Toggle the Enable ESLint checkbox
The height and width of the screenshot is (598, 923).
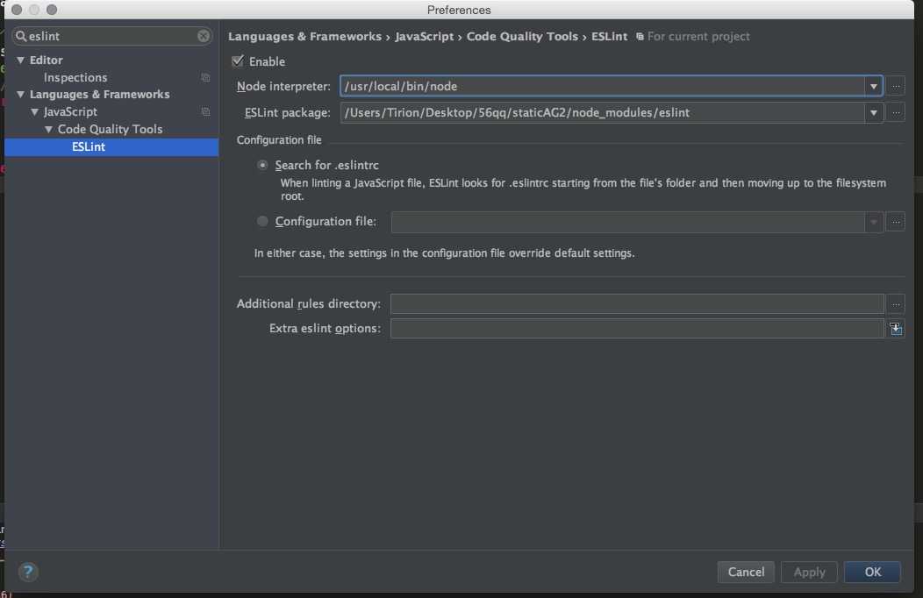click(238, 61)
